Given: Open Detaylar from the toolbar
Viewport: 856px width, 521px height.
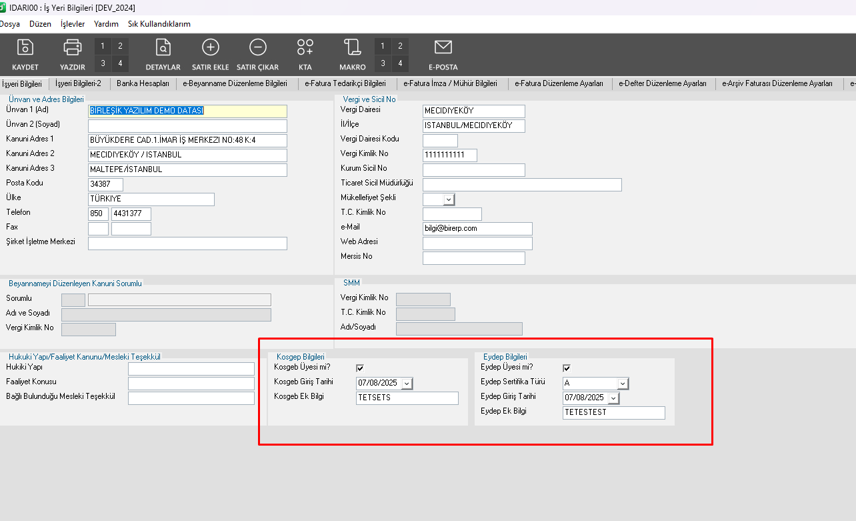Looking at the screenshot, I should tap(163, 49).
